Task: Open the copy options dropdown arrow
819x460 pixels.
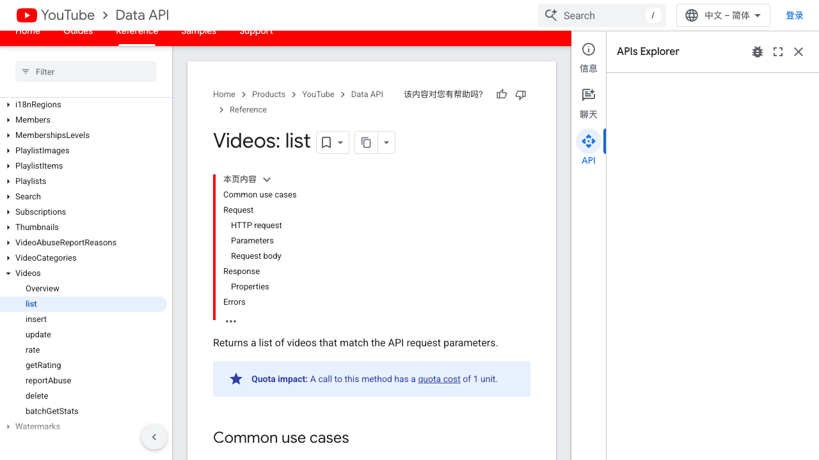Action: [386, 142]
